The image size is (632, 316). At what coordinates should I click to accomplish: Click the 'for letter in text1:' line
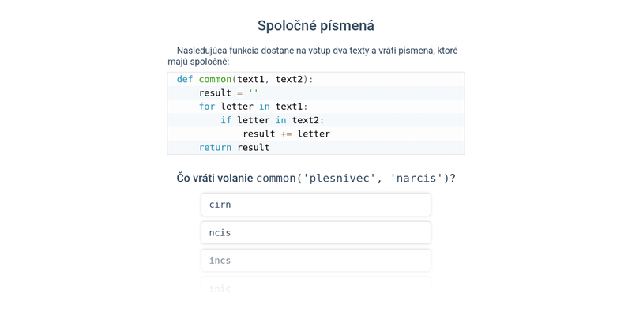[x=253, y=107]
